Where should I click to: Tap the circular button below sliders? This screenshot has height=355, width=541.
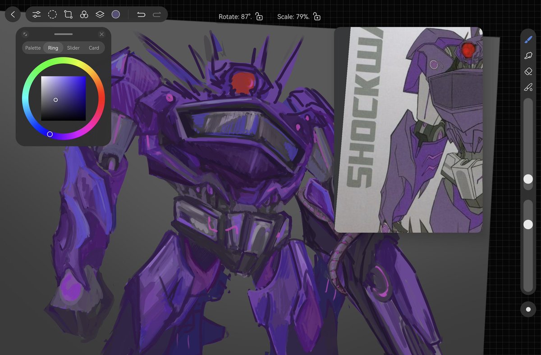coord(528,309)
